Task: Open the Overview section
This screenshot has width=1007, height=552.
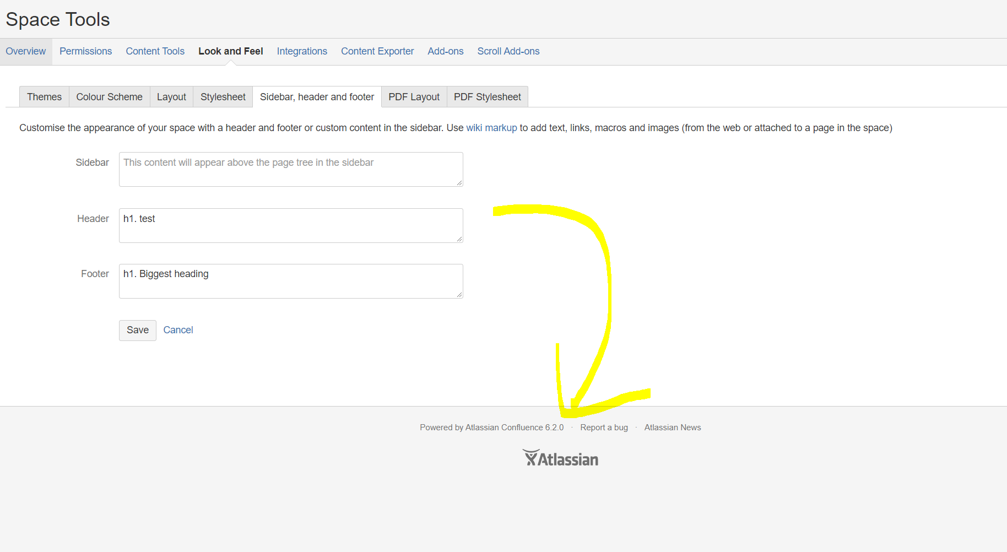Action: pos(26,51)
